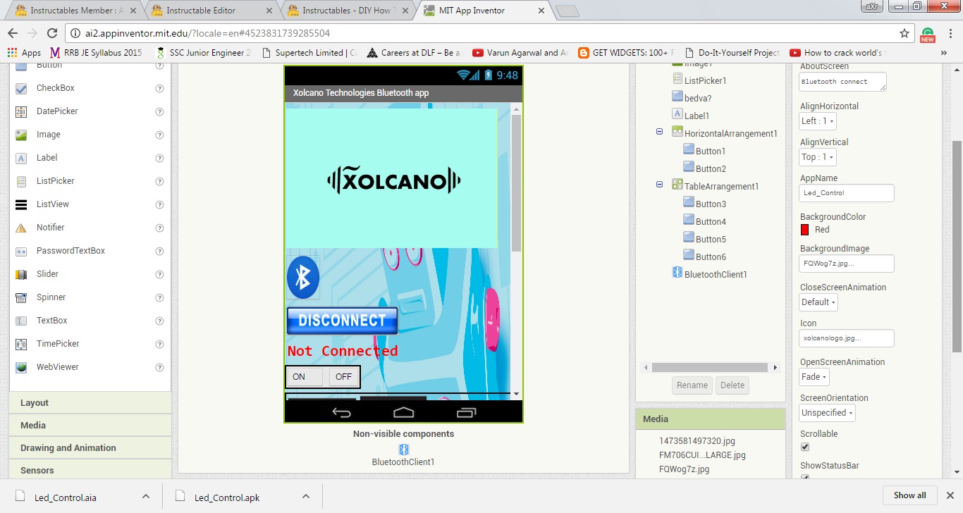Select 1473581497320.jpg in the Media list
Viewport: 963px width, 513px height.
click(697, 441)
